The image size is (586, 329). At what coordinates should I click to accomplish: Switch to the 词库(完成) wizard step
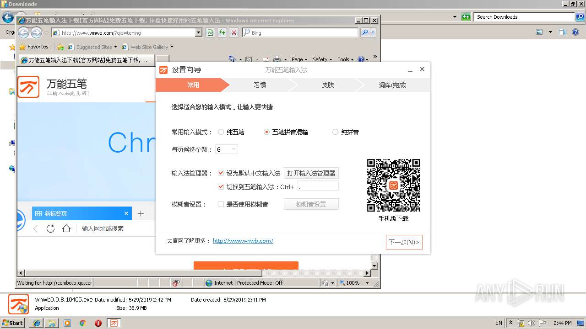click(392, 85)
